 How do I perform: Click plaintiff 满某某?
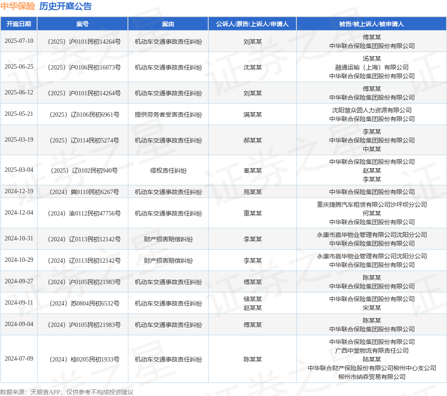tap(253, 115)
